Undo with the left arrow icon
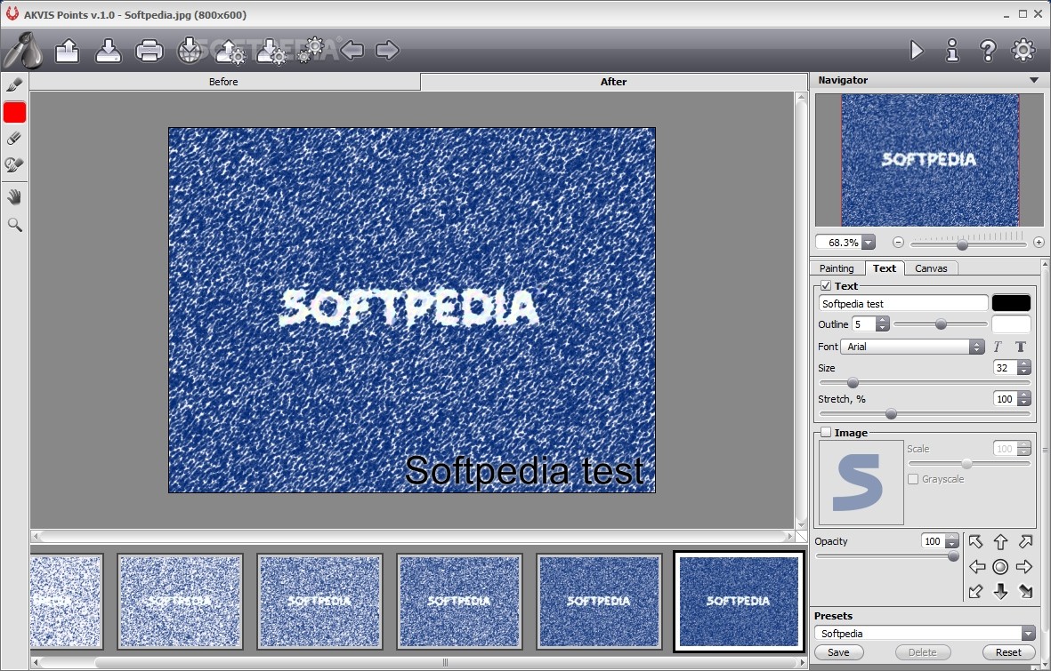 (x=352, y=51)
